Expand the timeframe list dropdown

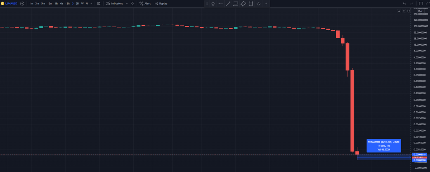click(91, 4)
